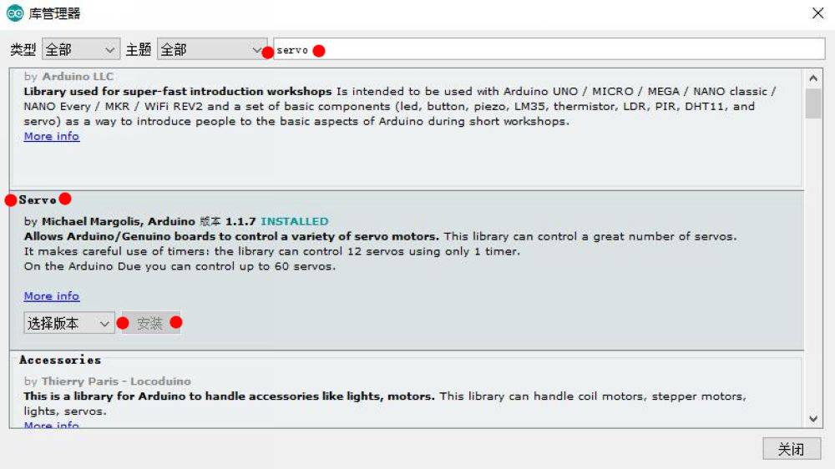Screen dimensions: 835x469
Task: Click the vertical scrollbar thumb
Action: click(x=813, y=103)
